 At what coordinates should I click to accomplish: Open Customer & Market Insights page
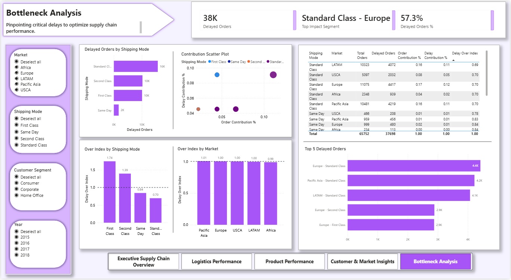(x=362, y=261)
